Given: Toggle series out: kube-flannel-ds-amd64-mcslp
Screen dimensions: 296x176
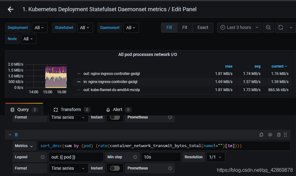Looking at the screenshot, I should coord(112,90).
